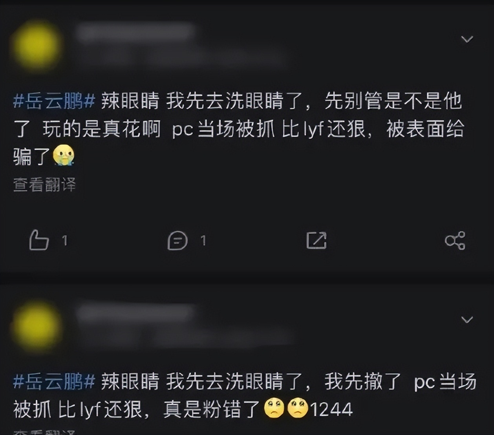The width and height of the screenshot is (494, 435).
Task: Open the second poster's yellow avatar profile
Action: click(37, 327)
